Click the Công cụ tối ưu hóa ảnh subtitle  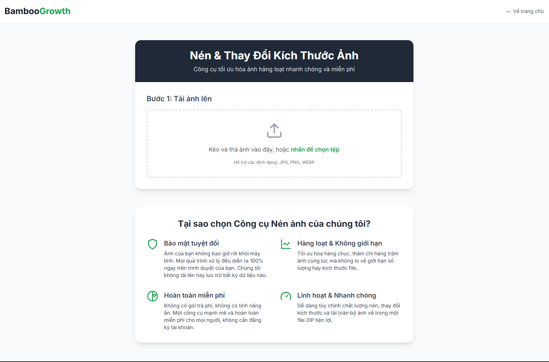[274, 69]
